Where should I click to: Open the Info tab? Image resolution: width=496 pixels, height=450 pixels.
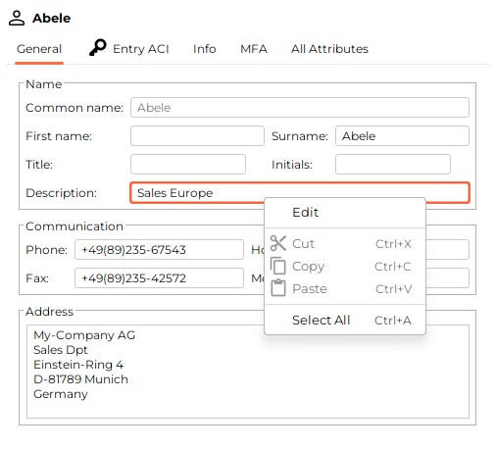205,49
